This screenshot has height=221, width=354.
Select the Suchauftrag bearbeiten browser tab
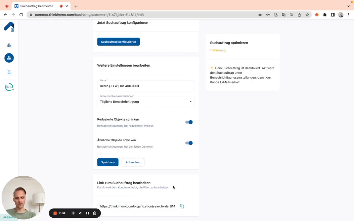[37, 6]
